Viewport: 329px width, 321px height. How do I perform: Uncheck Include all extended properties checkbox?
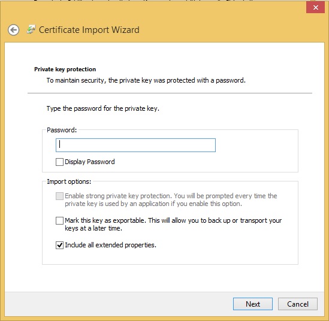tap(59, 246)
